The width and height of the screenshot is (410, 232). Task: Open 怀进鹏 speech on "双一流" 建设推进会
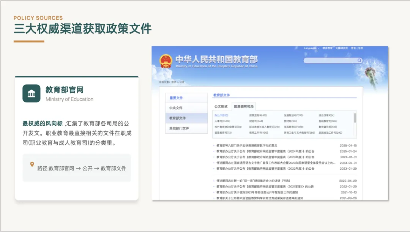[253, 181]
